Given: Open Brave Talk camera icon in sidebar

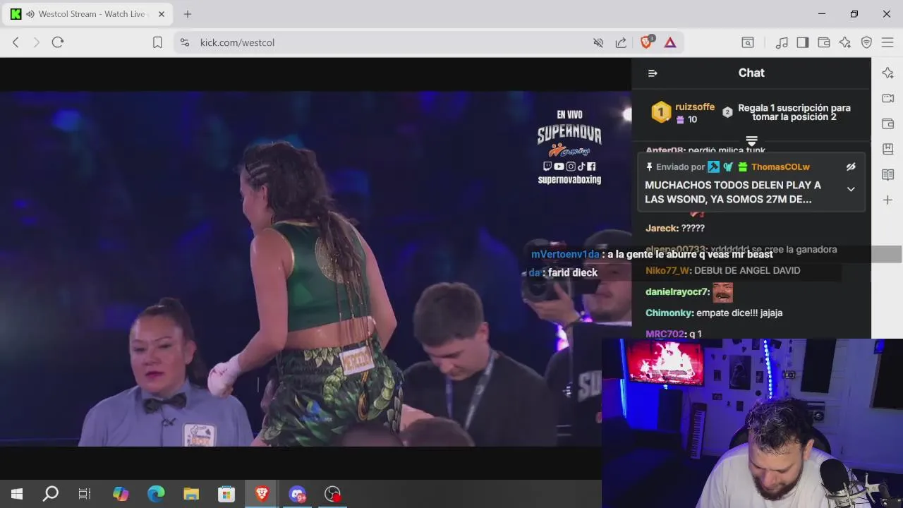Looking at the screenshot, I should [x=887, y=98].
